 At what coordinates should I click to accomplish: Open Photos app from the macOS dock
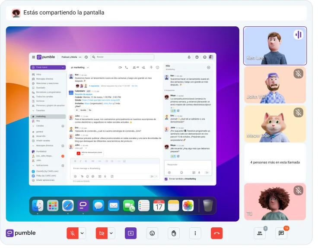(188, 205)
